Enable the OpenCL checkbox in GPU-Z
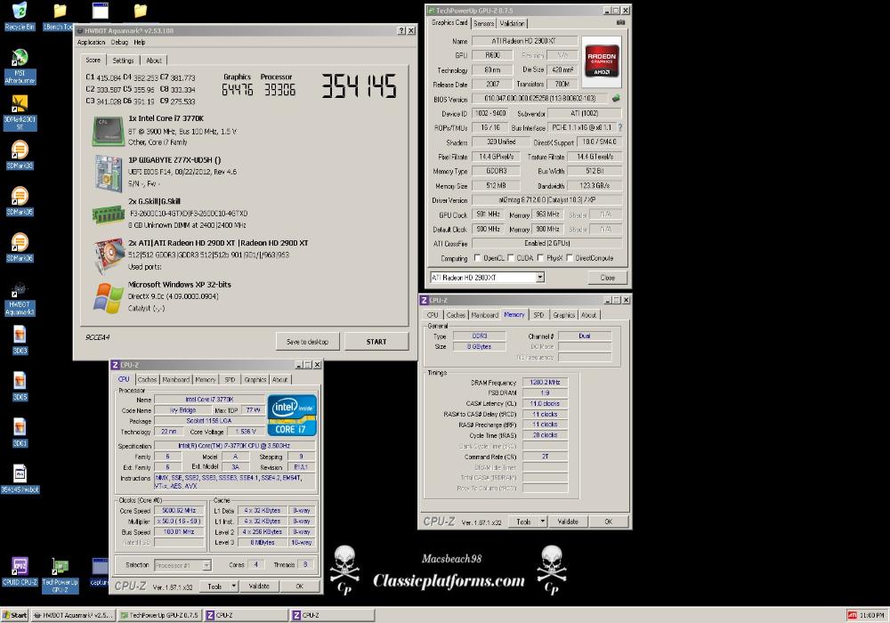This screenshot has width=890, height=623. [x=477, y=257]
